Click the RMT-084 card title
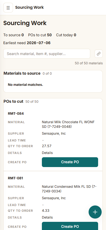This screenshot has width=106, height=230. point(16,114)
